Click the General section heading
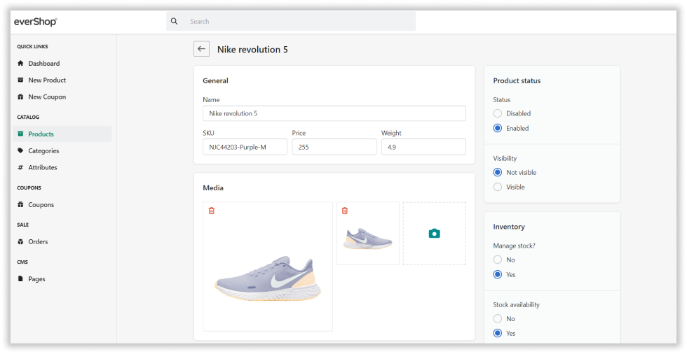The width and height of the screenshot is (687, 354). coord(216,80)
